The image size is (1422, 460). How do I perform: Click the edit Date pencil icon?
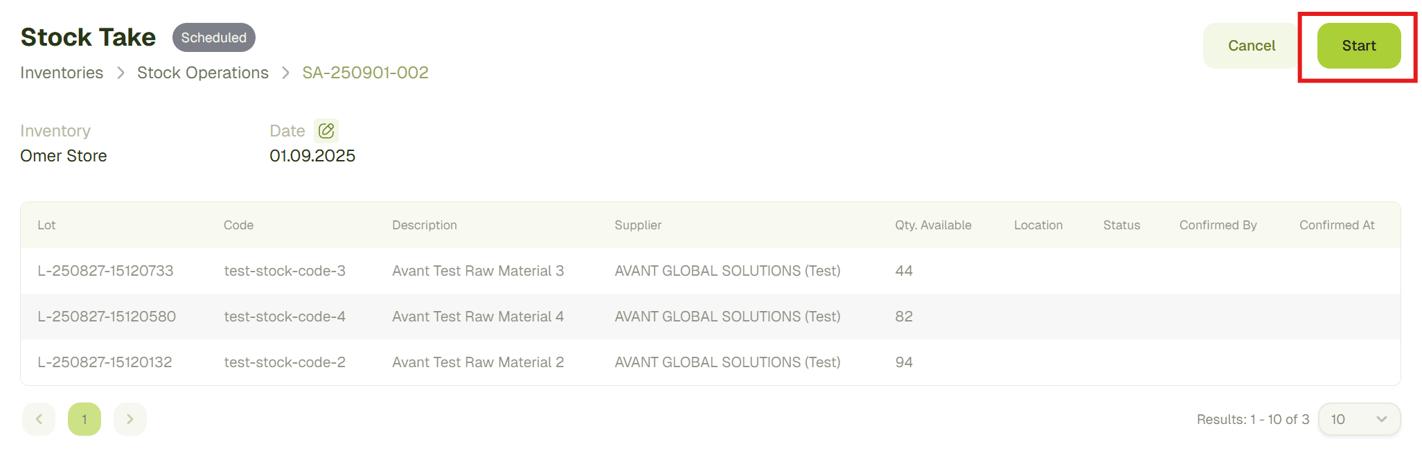326,130
